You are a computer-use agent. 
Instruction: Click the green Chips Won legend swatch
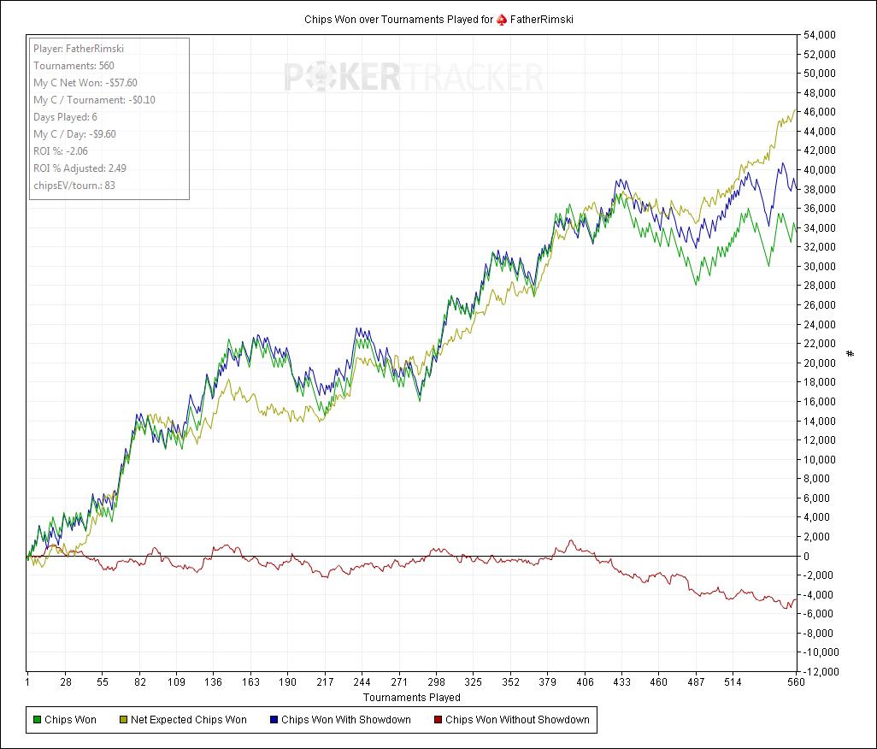tap(36, 720)
